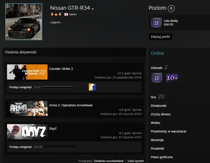Click the 10+ games badge icon

pyautogui.click(x=172, y=78)
